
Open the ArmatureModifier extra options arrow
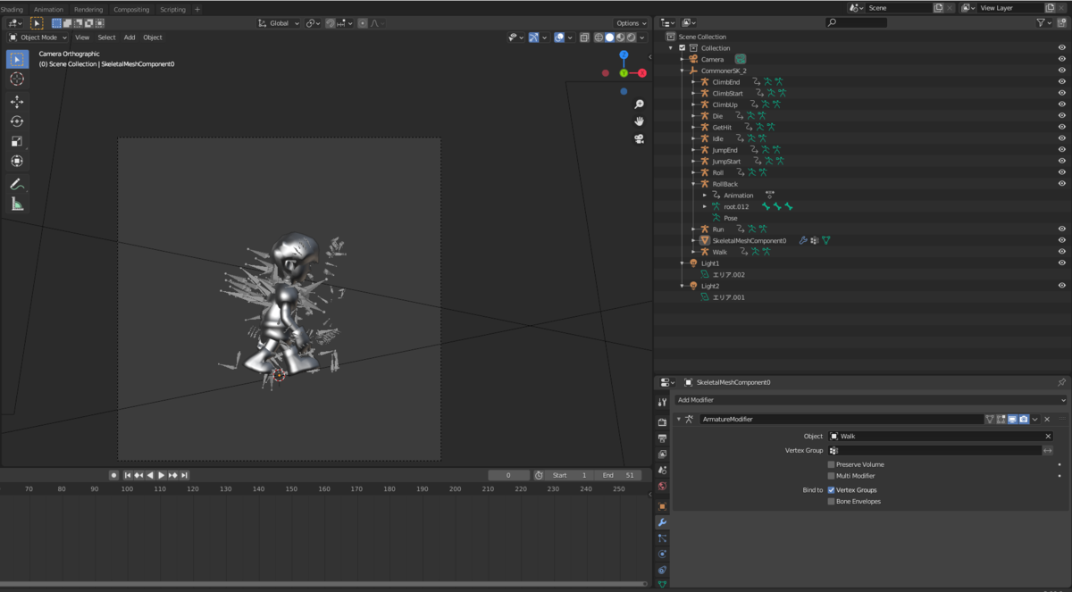tap(1035, 419)
